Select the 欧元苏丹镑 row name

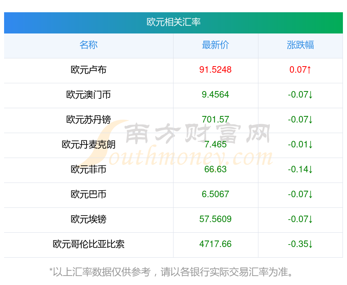click(x=89, y=120)
